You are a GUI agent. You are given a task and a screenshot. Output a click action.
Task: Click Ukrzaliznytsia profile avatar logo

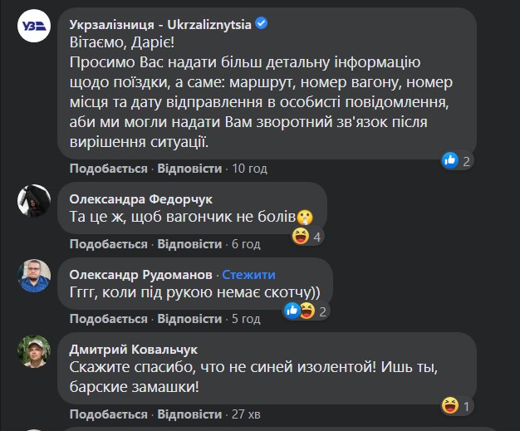(34, 27)
